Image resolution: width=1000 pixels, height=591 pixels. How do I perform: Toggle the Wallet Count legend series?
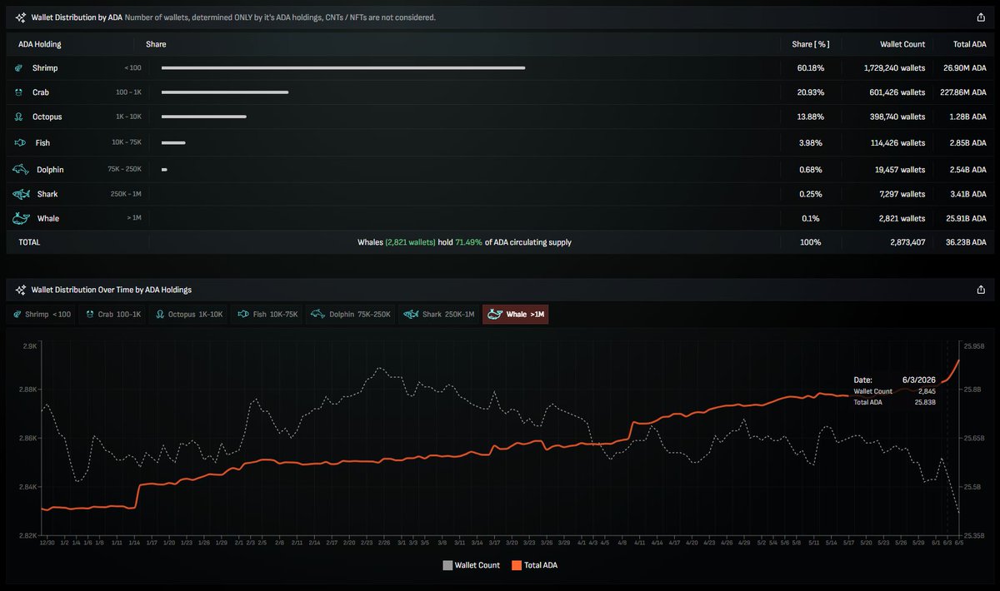(x=472, y=565)
